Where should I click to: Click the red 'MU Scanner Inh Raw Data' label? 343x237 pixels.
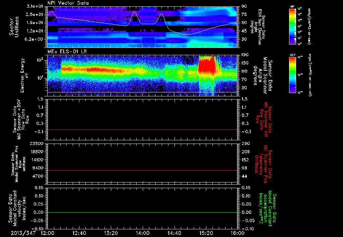click(x=264, y=120)
